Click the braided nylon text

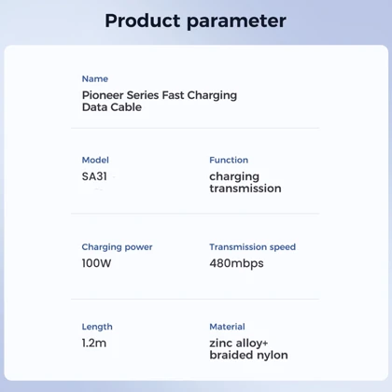248,355
